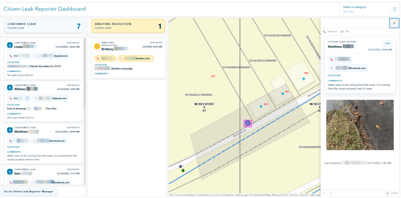Go to the next feature in popup
The image size is (401, 198).
331,193
